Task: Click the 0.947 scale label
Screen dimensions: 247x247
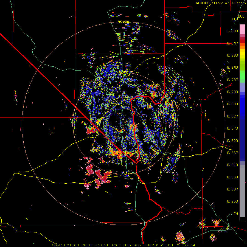Action: 232,43
